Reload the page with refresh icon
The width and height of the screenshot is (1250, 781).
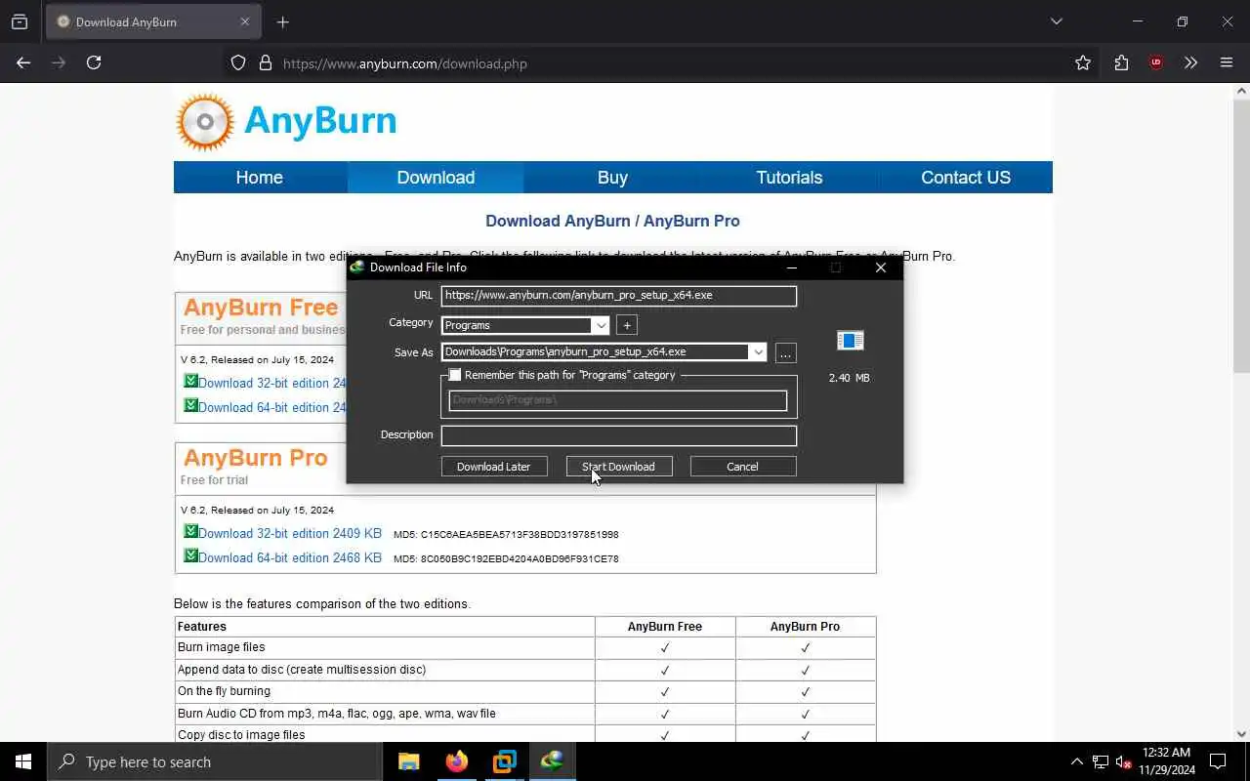pyautogui.click(x=94, y=62)
